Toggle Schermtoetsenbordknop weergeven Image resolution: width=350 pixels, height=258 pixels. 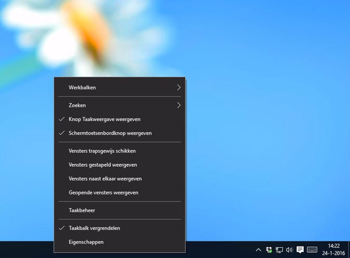[119, 133]
